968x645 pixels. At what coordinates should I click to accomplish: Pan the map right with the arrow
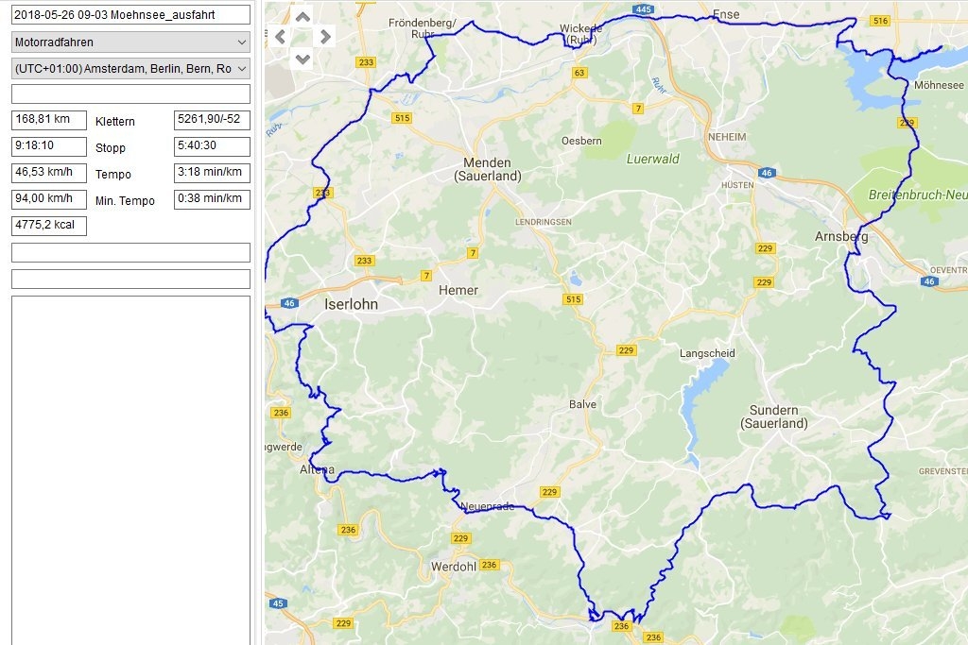325,37
